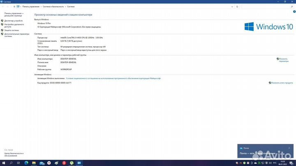Open Дополнительные параметры системы link
Viewport: 296px width, 166px height.
click(17, 35)
